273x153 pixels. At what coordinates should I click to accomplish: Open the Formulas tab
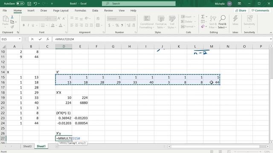pyautogui.click(x=80, y=11)
